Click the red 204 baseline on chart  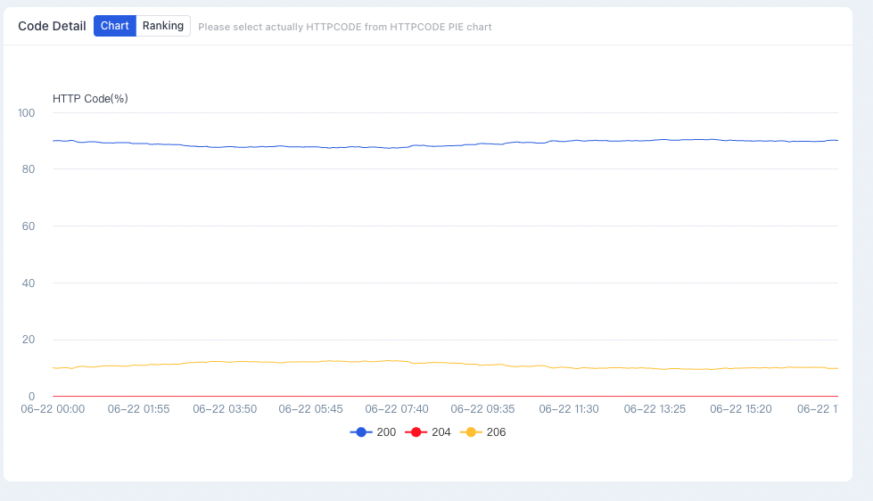[445, 397]
